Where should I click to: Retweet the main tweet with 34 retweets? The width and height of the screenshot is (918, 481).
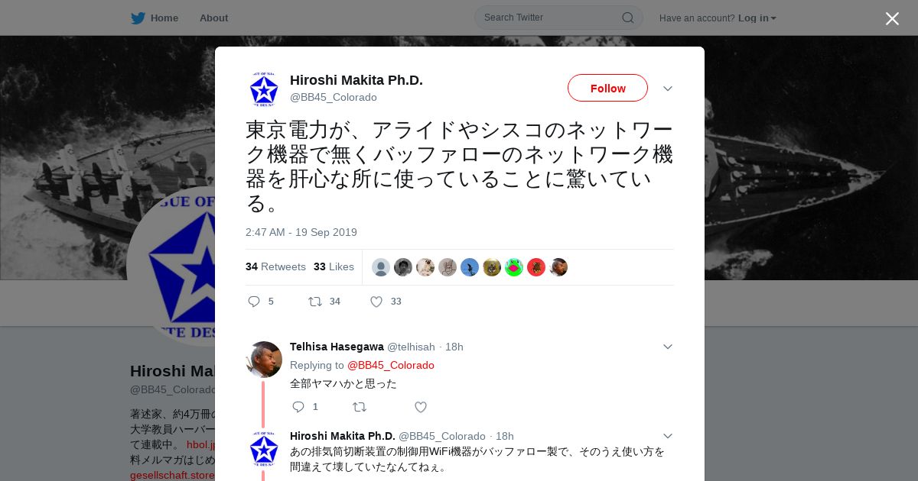tap(315, 302)
